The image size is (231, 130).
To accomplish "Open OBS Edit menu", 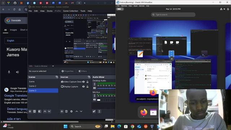I will [36, 11].
